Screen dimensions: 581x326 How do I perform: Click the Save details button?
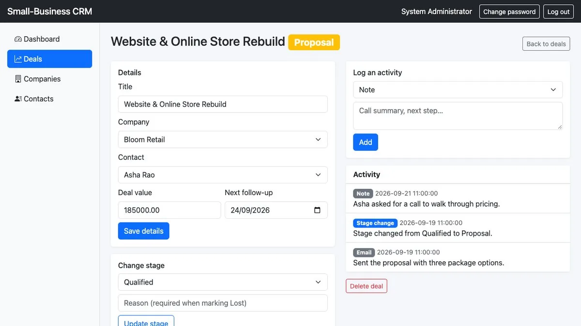tap(144, 231)
